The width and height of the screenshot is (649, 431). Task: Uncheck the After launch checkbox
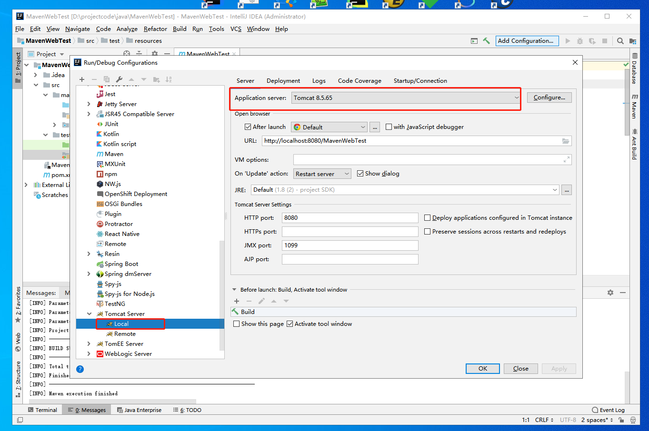pos(248,127)
